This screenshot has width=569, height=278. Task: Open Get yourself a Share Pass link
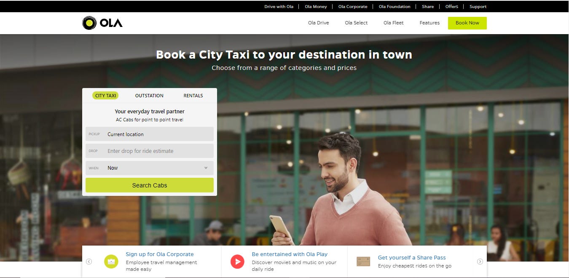click(x=412, y=258)
